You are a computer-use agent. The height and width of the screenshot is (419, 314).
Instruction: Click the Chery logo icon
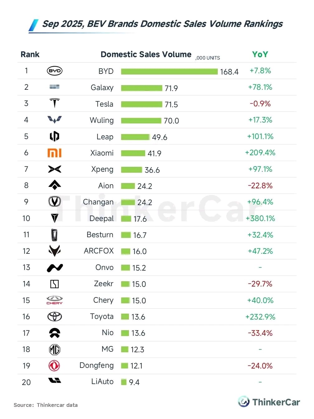click(x=55, y=300)
